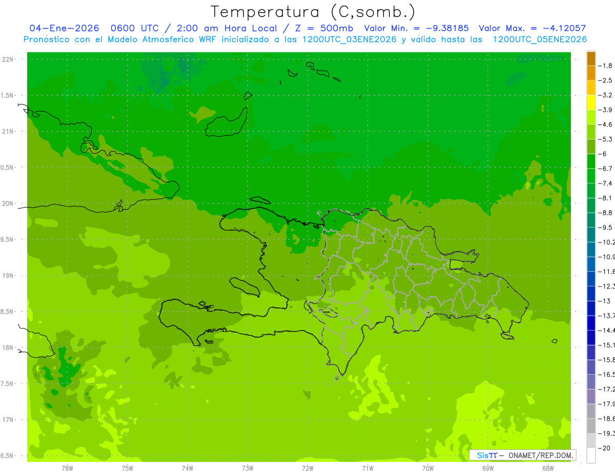Click the '-3.9' colorbar value
The image size is (615, 475).
click(605, 110)
